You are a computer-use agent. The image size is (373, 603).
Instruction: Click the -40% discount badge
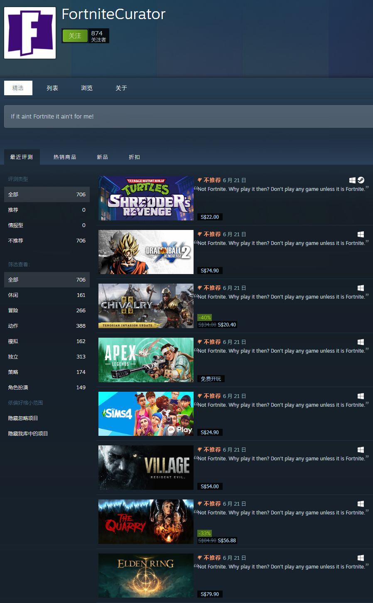point(205,317)
